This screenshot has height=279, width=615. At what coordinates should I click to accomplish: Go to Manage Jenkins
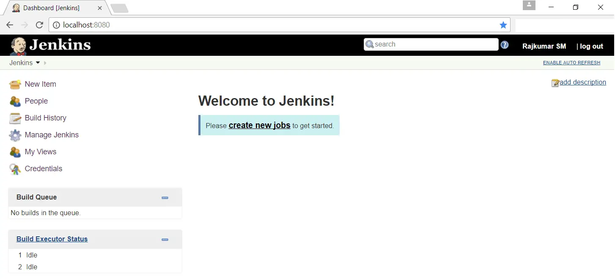[52, 135]
